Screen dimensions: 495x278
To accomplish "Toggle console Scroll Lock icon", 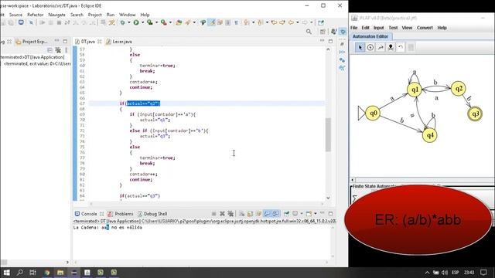I will coord(250,214).
